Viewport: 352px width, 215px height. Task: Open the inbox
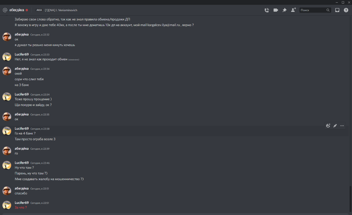coord(337,10)
